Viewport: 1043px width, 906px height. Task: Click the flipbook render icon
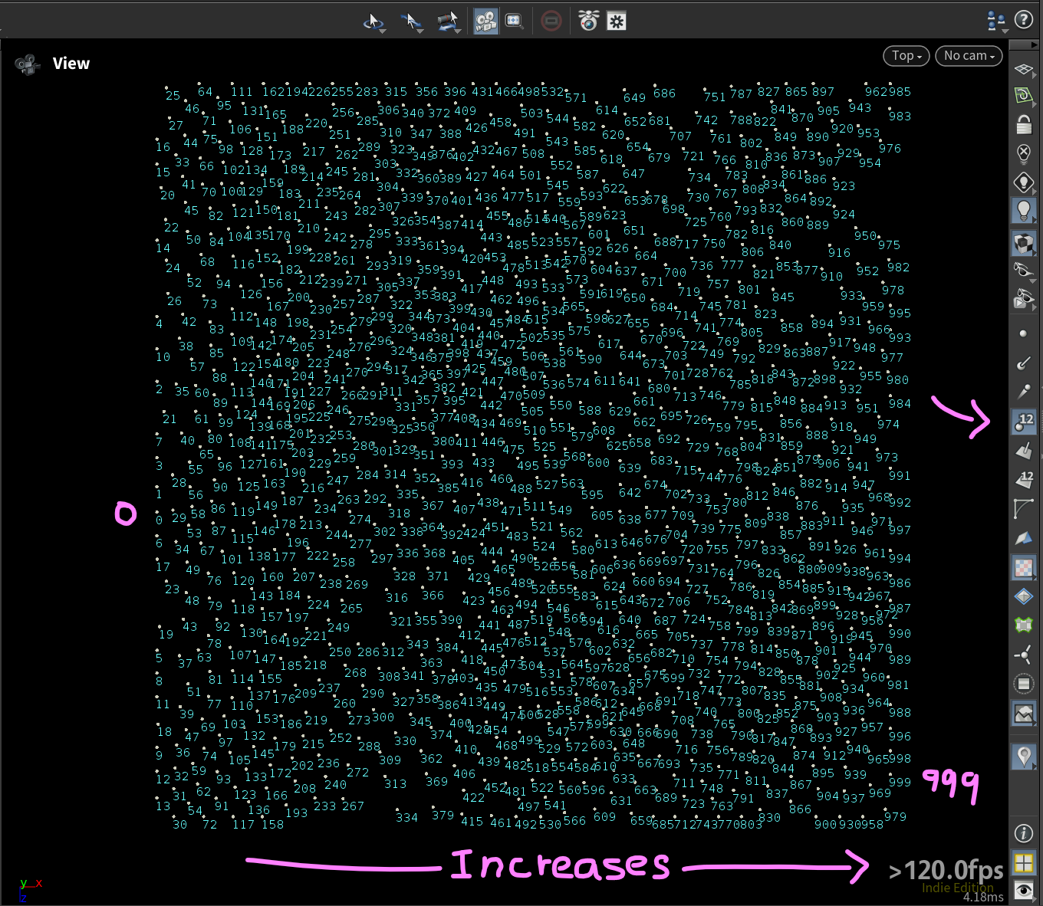click(x=588, y=21)
